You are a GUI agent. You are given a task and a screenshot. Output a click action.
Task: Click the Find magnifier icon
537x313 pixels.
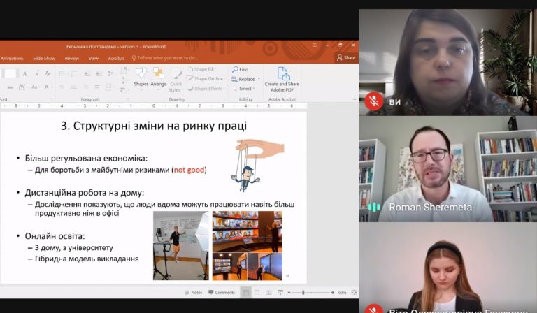tap(235, 69)
